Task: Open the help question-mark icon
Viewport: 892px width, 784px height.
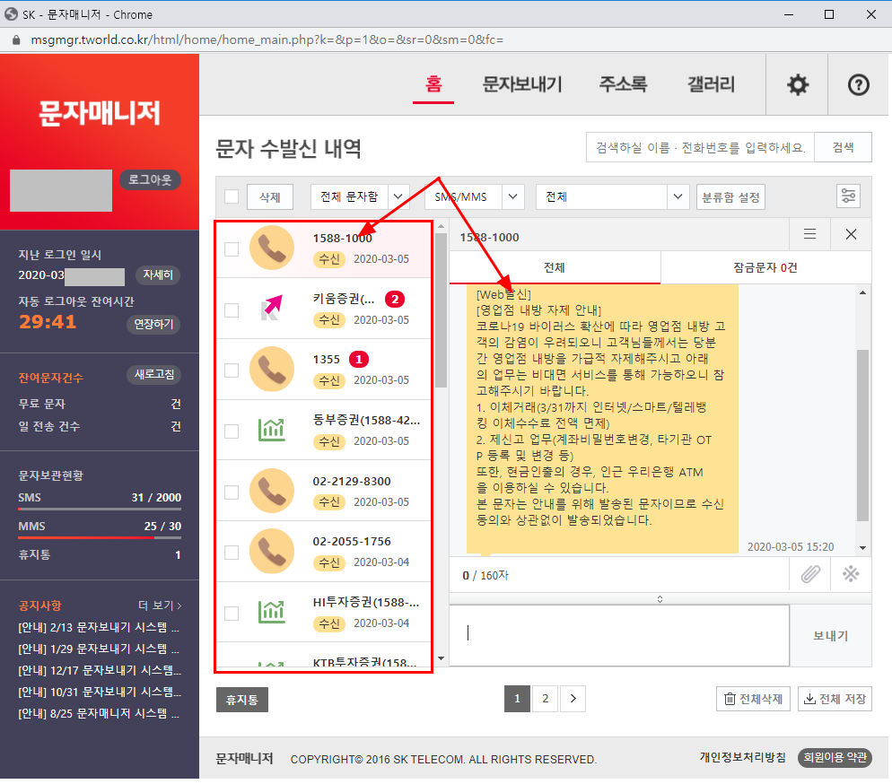Action: [857, 84]
